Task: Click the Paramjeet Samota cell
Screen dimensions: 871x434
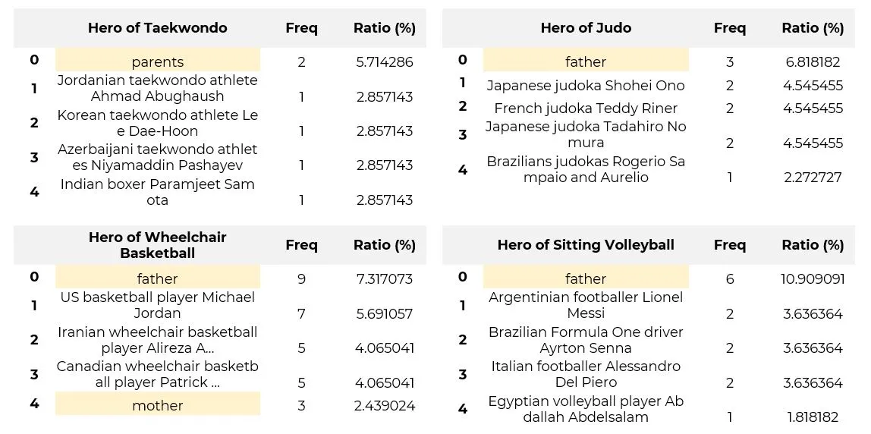Action: coord(157,192)
